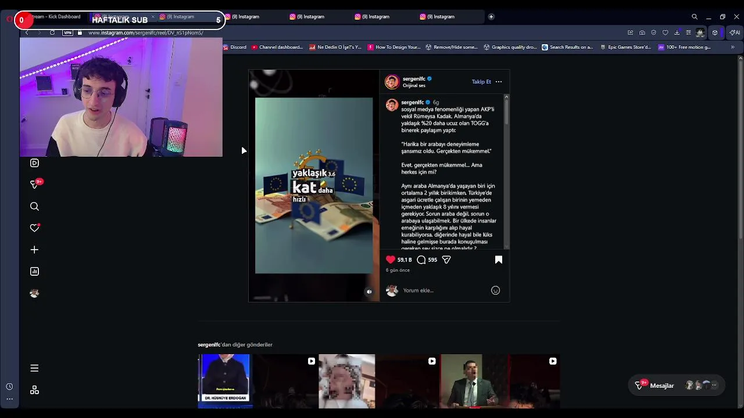Remove the reel from saved bookmarks
The height and width of the screenshot is (418, 744).
click(x=498, y=260)
